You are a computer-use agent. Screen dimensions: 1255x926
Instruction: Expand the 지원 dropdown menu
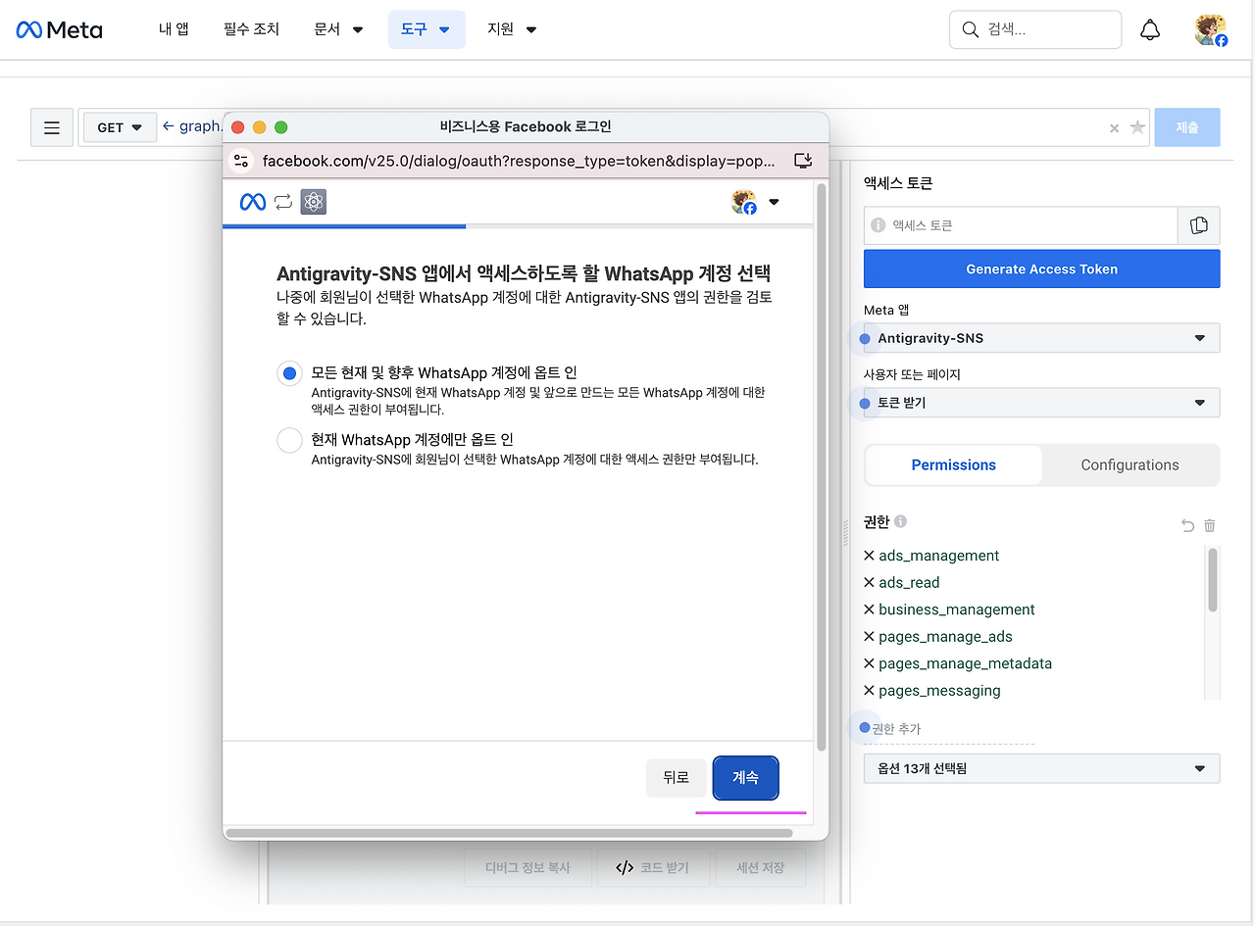pyautogui.click(x=512, y=29)
